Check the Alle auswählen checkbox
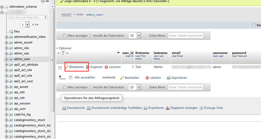 tap(70, 77)
